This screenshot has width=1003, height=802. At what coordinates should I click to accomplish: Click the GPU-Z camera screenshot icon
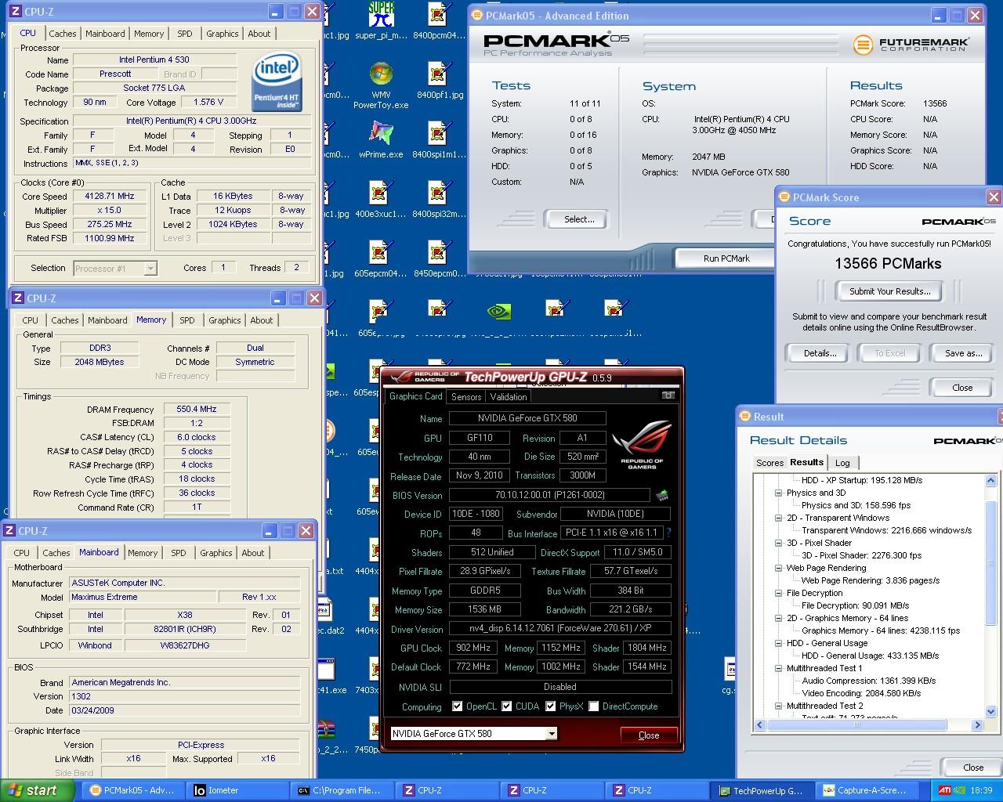[668, 396]
